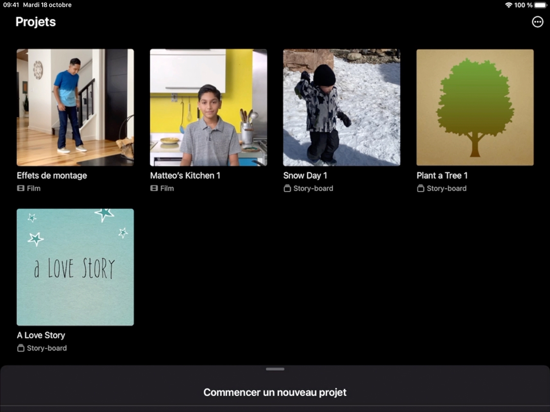Select the Snow Day 1 title text
The image size is (550, 412).
tap(305, 175)
